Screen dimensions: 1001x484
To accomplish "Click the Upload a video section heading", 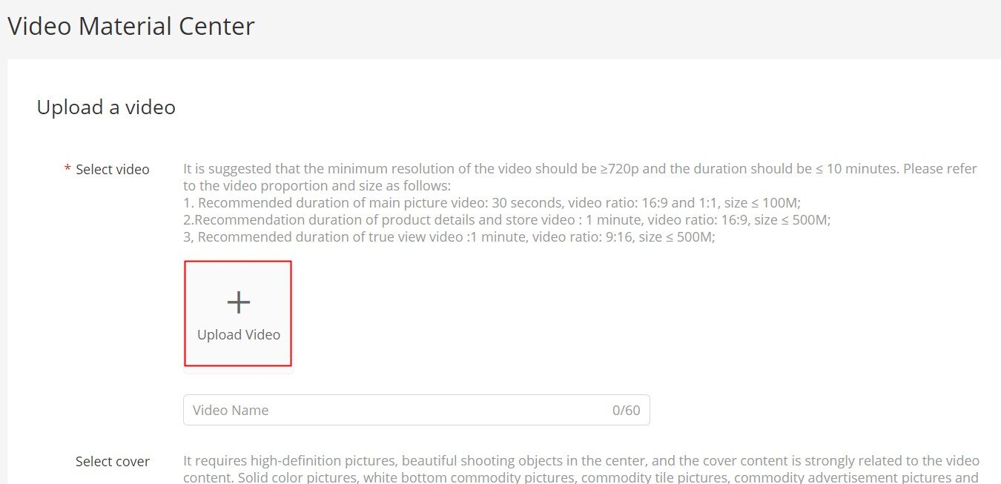I will tap(106, 107).
